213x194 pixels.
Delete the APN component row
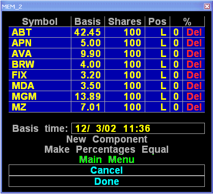tap(194, 43)
